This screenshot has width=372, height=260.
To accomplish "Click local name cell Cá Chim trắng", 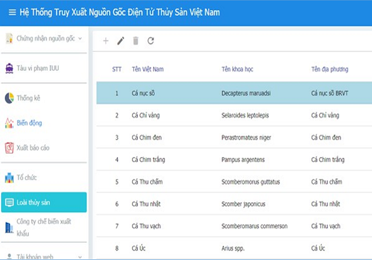I will pos(328,160).
